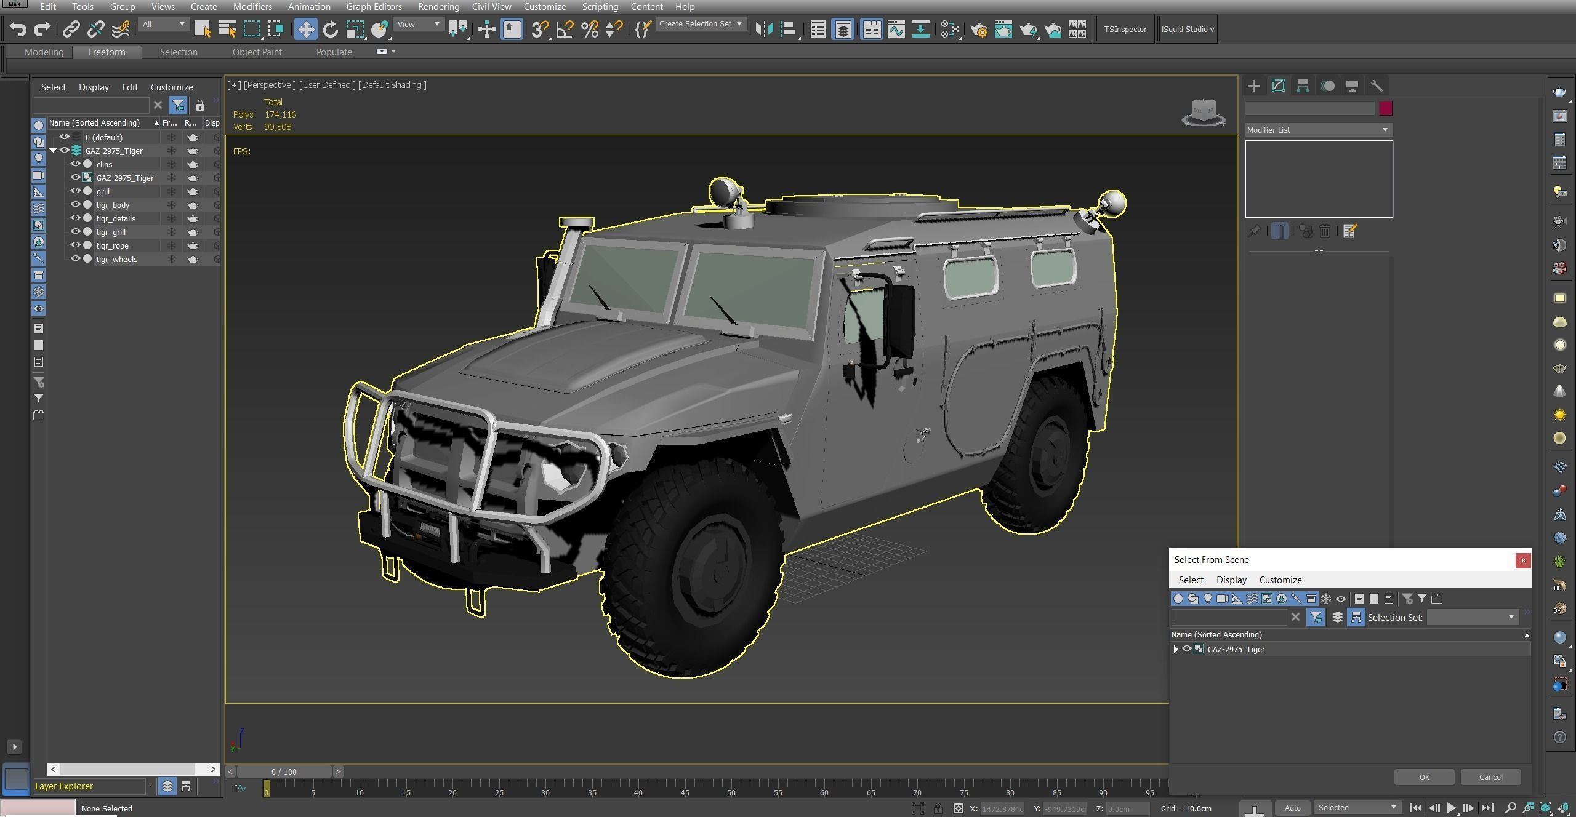Screen dimensions: 1576x817
Task: Open the All selection filter dropdown
Action: pyautogui.click(x=163, y=24)
